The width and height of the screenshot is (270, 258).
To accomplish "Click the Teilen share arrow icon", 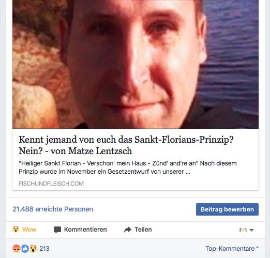I will pyautogui.click(x=128, y=230).
